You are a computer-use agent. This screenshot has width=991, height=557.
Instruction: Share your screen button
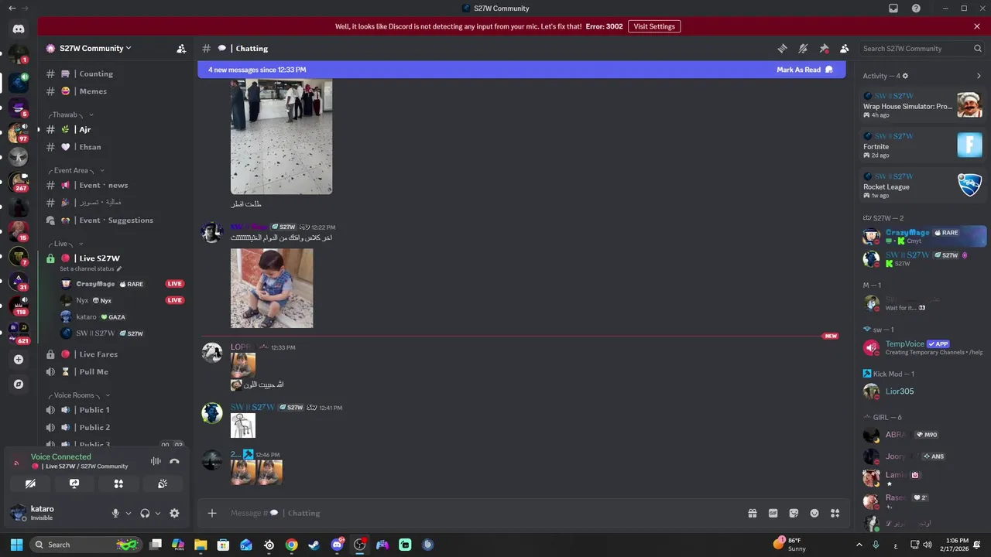[74, 484]
